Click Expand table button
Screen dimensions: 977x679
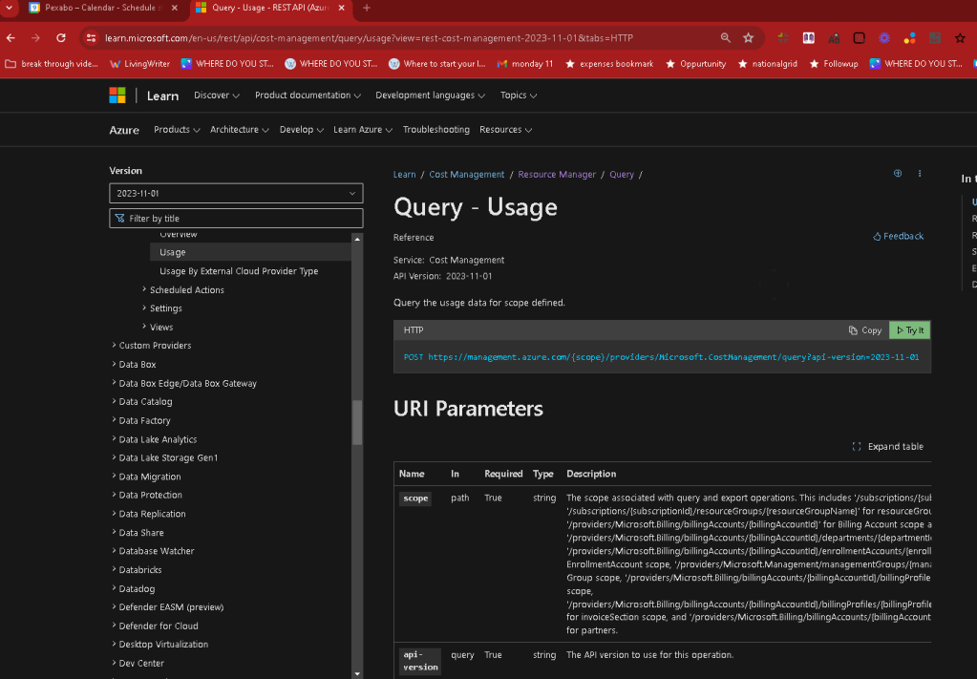point(887,446)
